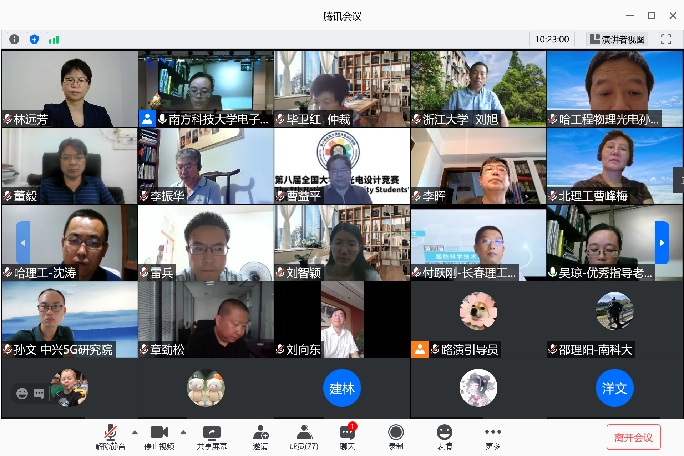Image resolution: width=684 pixels, height=456 pixels.
Task: Select 刘向东 name label
Action: tap(304, 350)
